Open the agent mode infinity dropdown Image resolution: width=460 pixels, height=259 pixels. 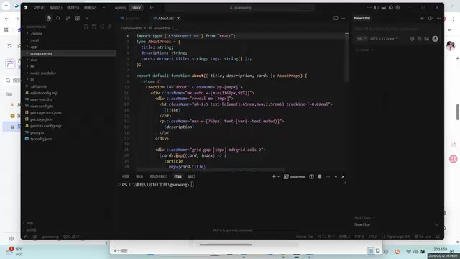[362, 38]
